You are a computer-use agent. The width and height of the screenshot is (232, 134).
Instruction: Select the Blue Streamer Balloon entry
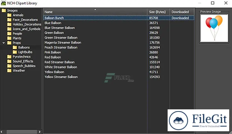(60, 28)
